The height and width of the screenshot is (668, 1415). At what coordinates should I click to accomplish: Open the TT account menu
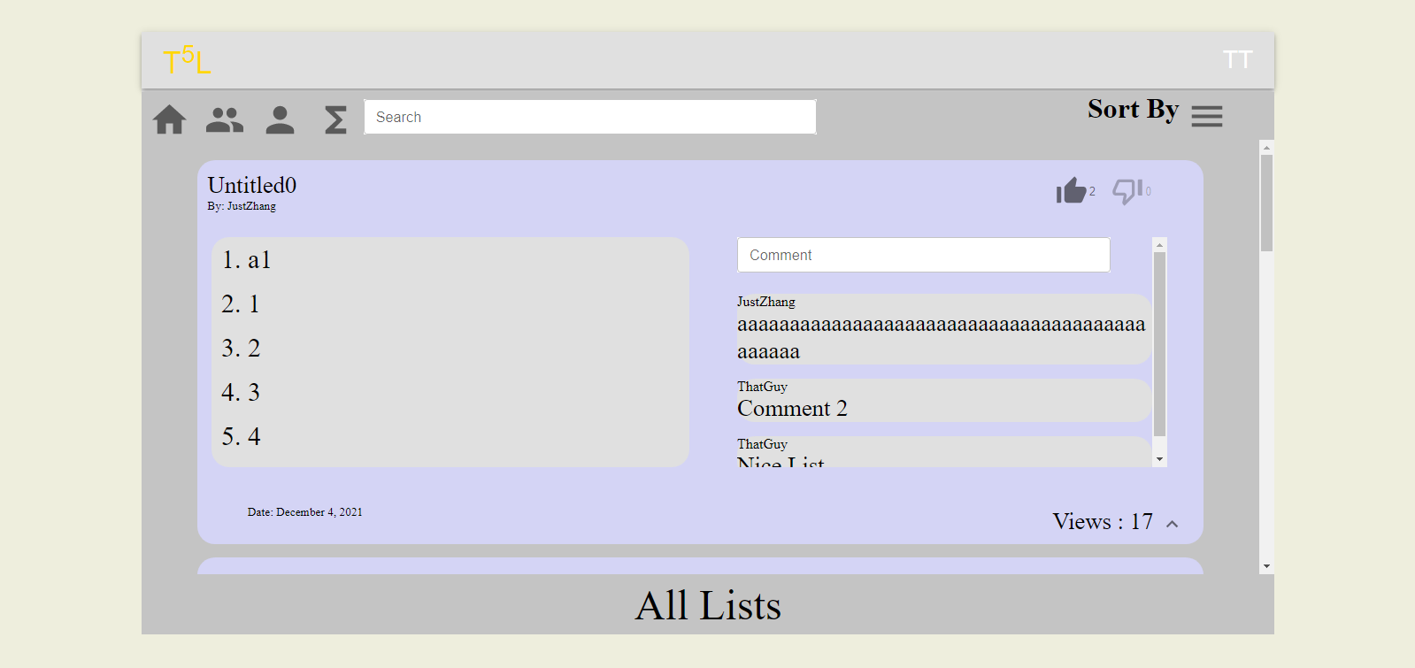pos(1237,59)
